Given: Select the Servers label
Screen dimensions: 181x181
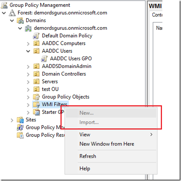Looking at the screenshot, I should pyautogui.click(x=50, y=81).
